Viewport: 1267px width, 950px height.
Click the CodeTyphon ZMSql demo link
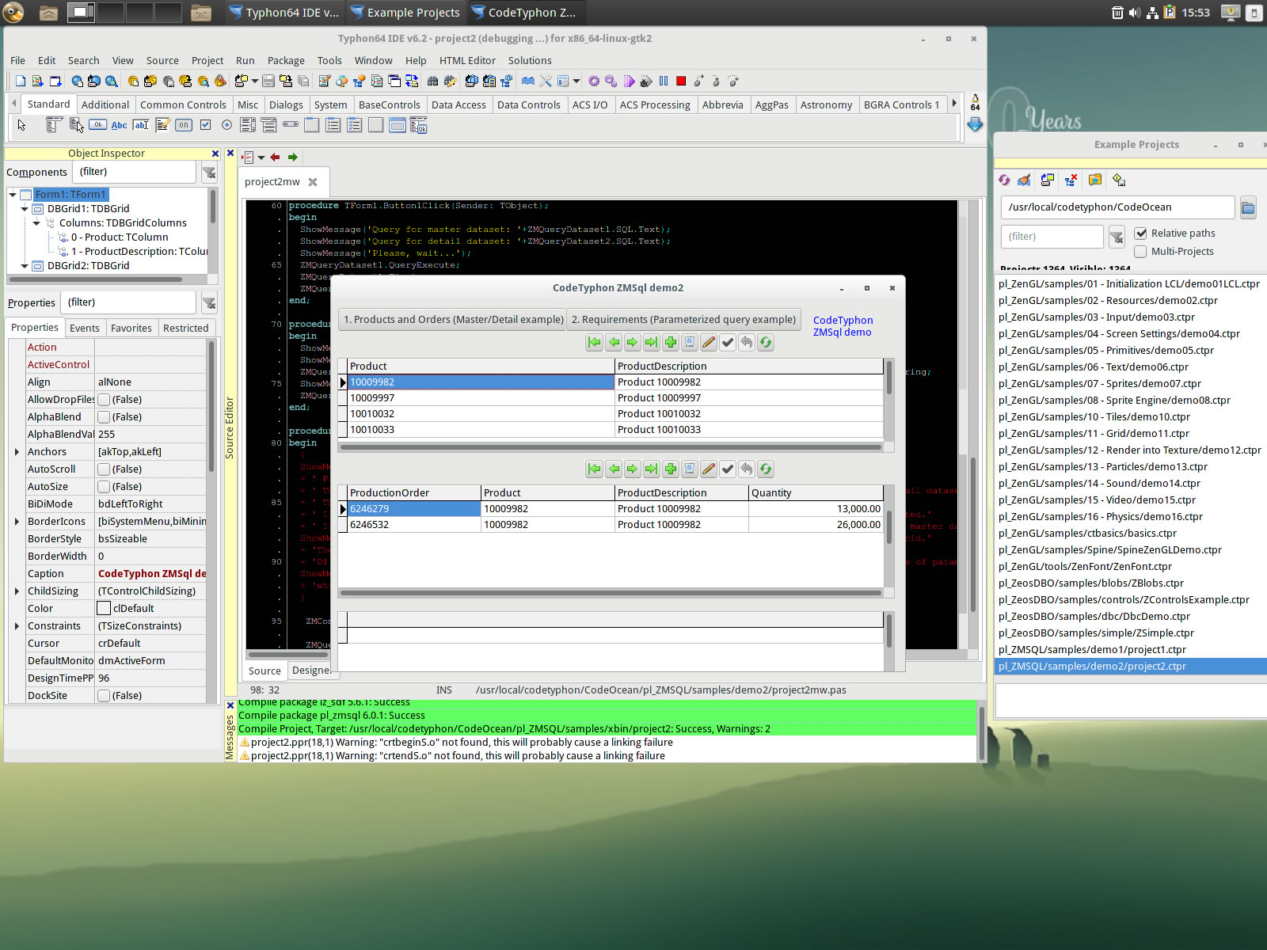(x=843, y=326)
